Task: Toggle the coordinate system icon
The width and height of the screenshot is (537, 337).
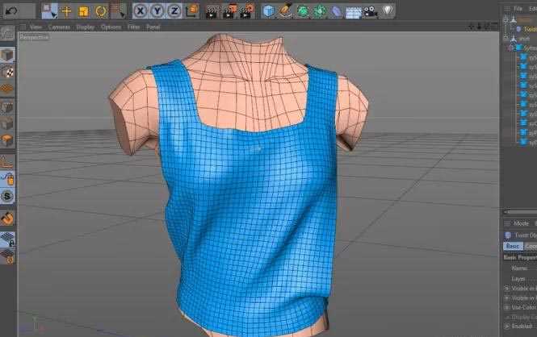Action: (192, 11)
